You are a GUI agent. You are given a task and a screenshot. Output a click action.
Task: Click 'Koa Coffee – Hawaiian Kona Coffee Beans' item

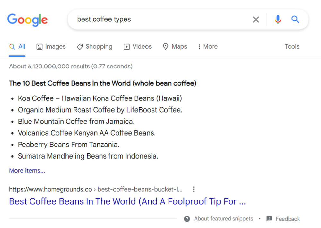(100, 98)
